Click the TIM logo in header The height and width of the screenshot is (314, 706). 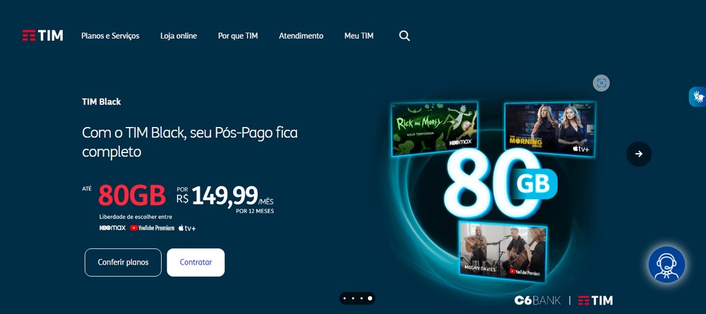pos(43,35)
